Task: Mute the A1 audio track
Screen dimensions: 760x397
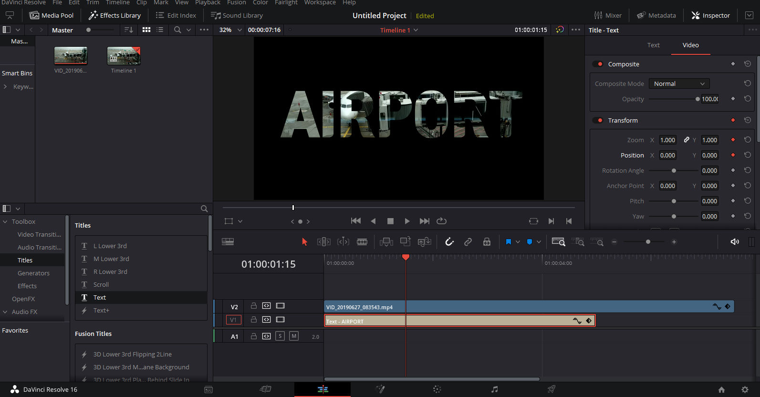Action: point(294,336)
